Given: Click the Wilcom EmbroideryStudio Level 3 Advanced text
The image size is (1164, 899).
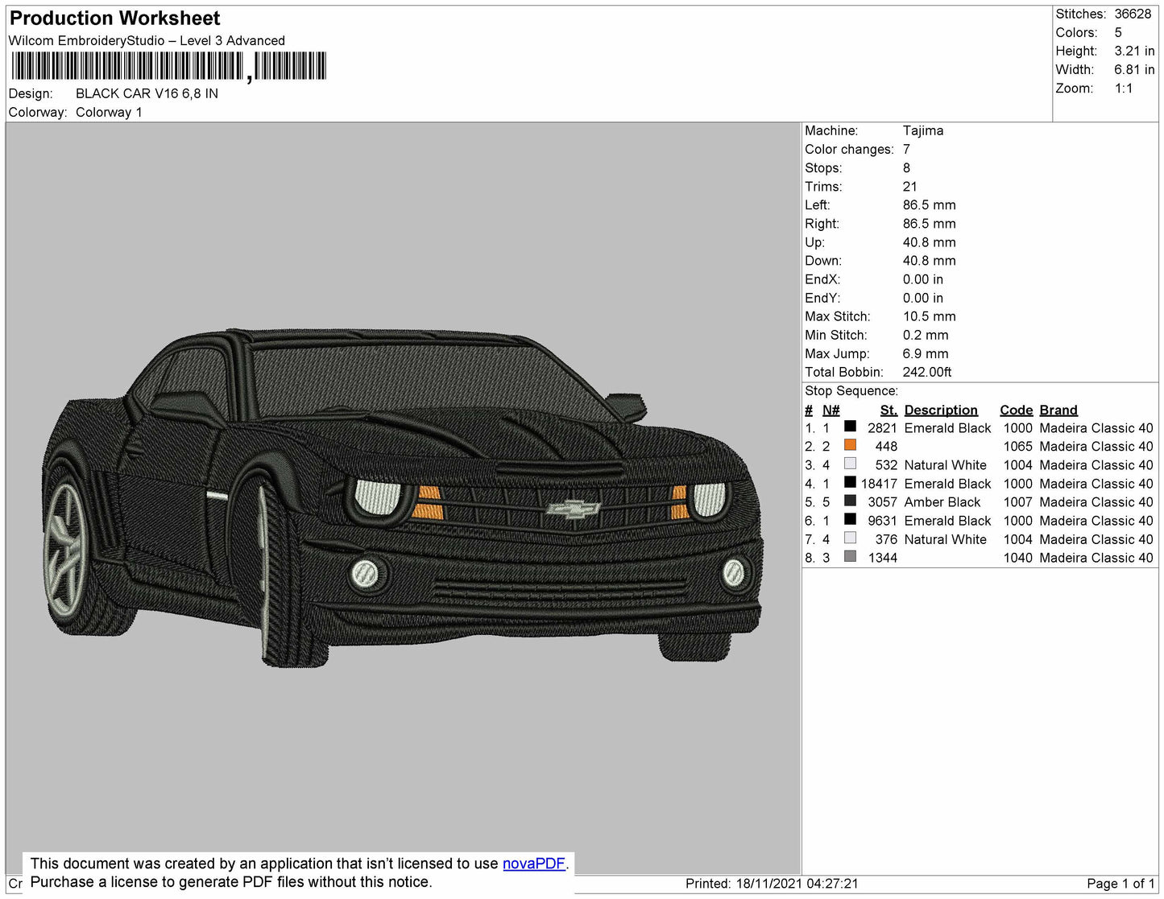Looking at the screenshot, I should pos(147,40).
